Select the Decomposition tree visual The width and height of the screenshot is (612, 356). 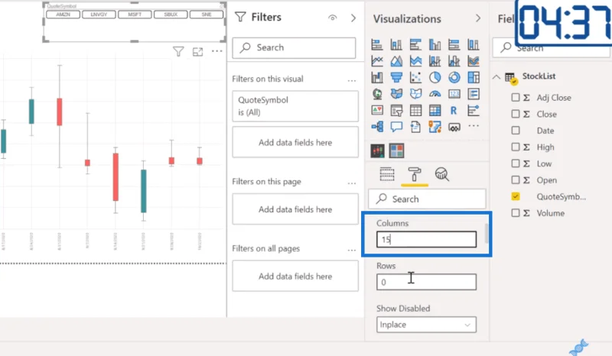(x=377, y=127)
